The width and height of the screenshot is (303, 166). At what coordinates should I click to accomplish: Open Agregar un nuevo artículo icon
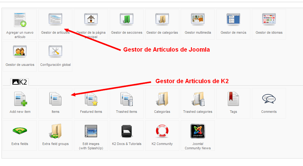pyautogui.click(x=20, y=20)
